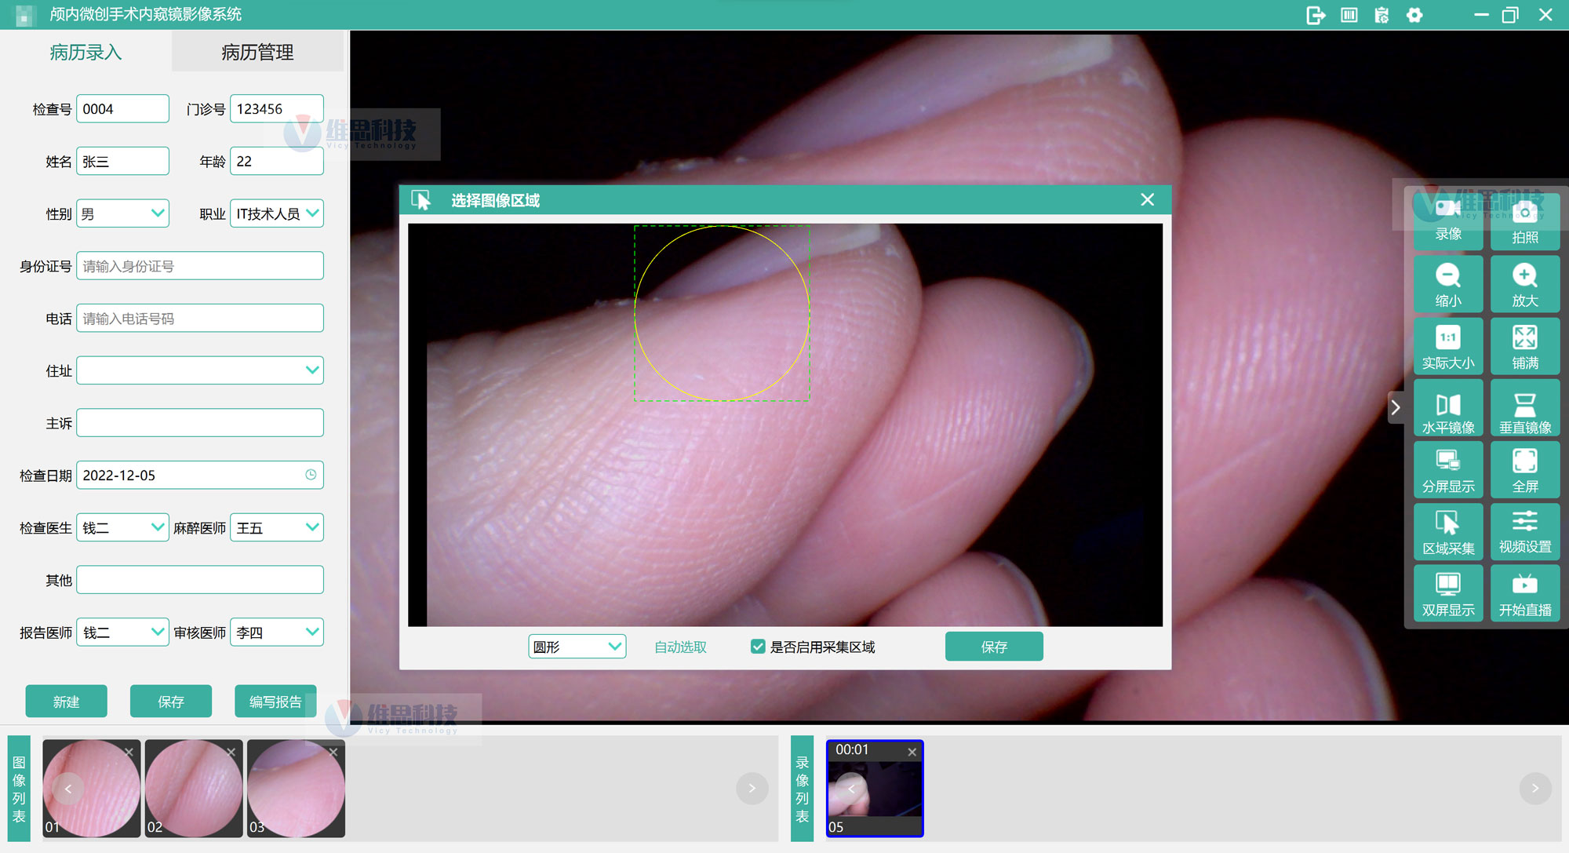Expand the 住址 address dropdown
The height and width of the screenshot is (853, 1569).
coord(200,370)
